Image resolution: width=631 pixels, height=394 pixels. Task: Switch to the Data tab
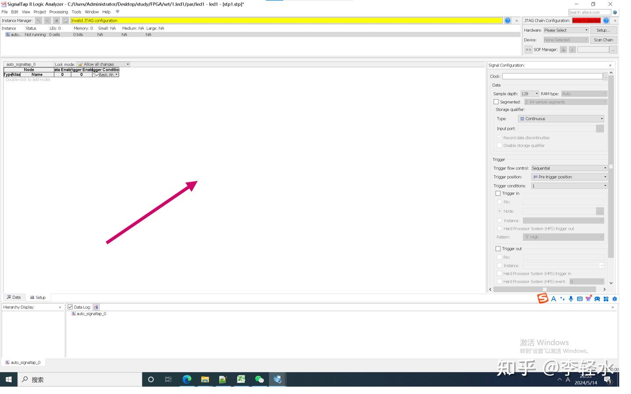[14, 297]
